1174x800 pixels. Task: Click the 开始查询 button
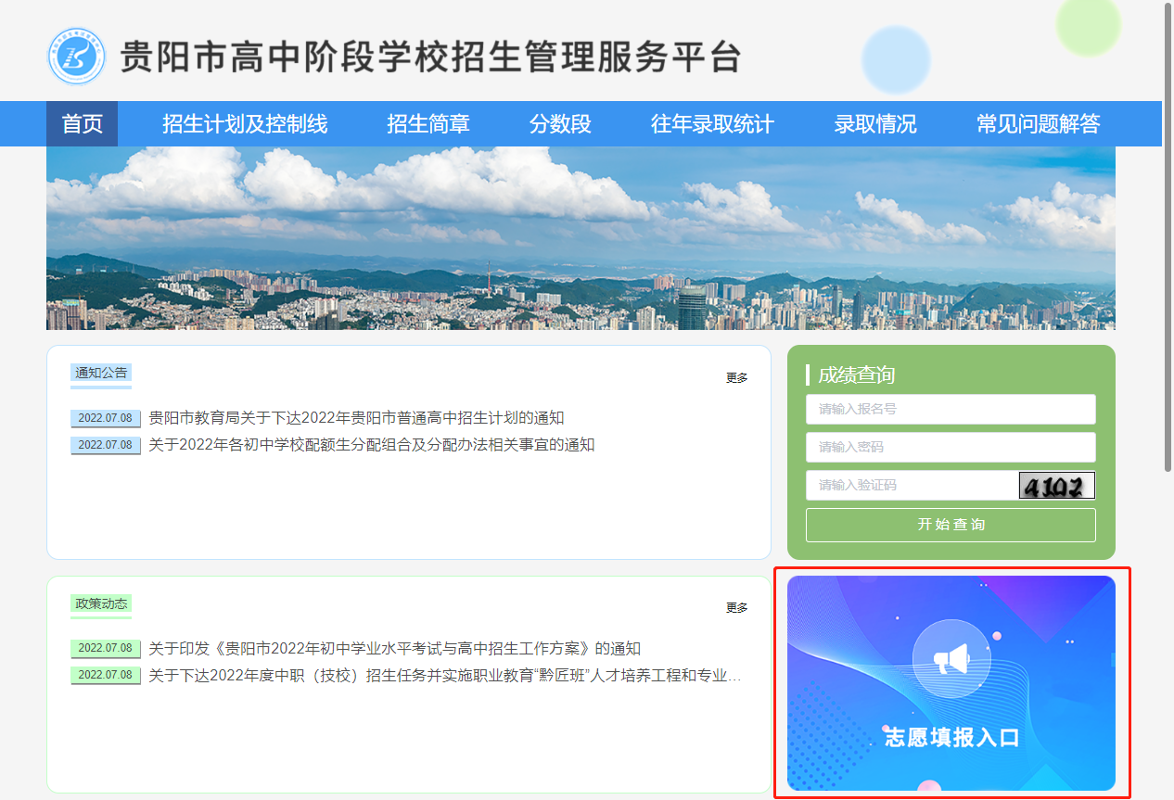click(951, 525)
